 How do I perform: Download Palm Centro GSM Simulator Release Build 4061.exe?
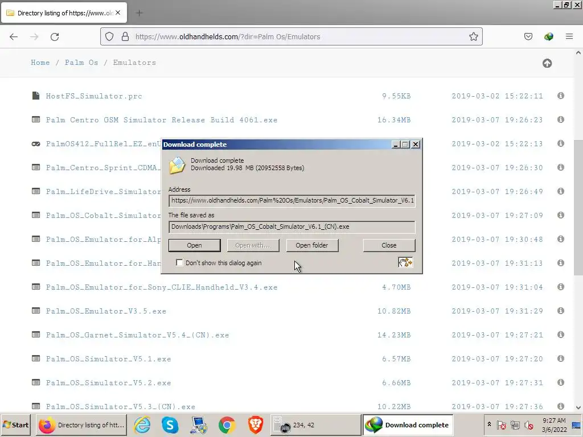162,120
